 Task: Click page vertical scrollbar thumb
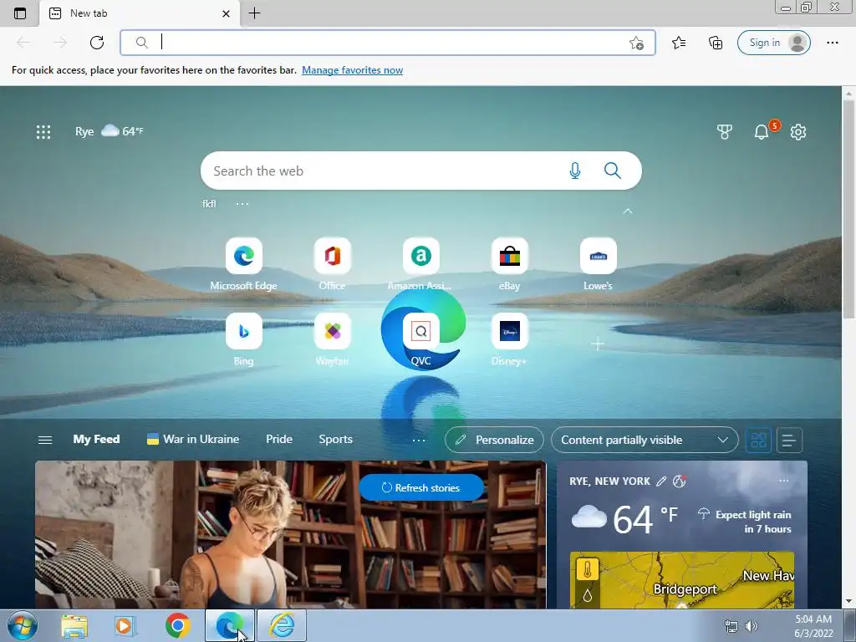(849, 208)
